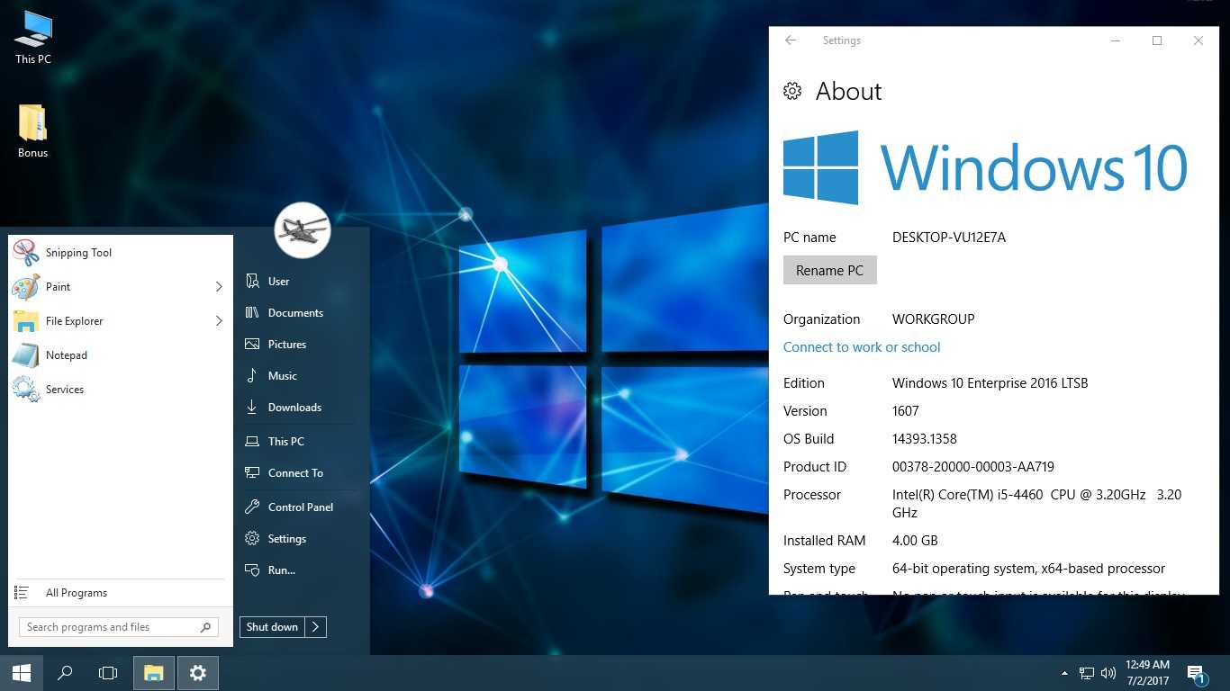
Task: Click the Rename PC button
Action: coord(829,270)
